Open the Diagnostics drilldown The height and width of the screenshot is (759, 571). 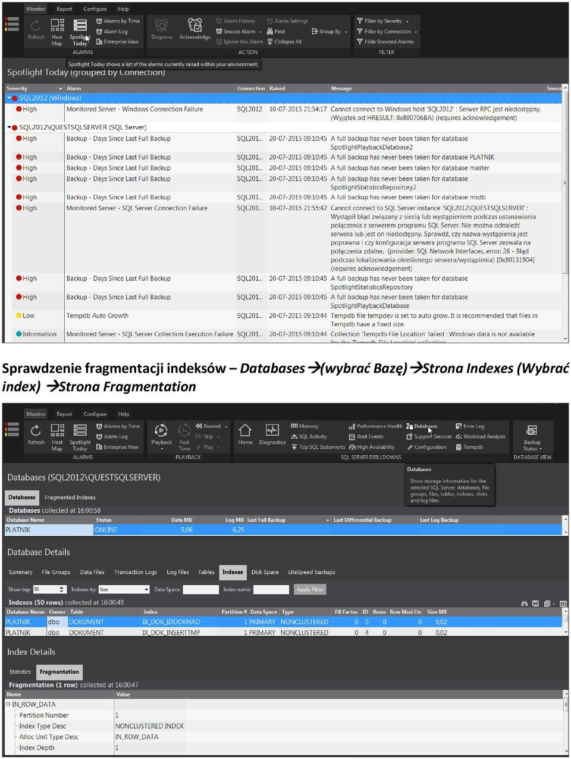272,434
